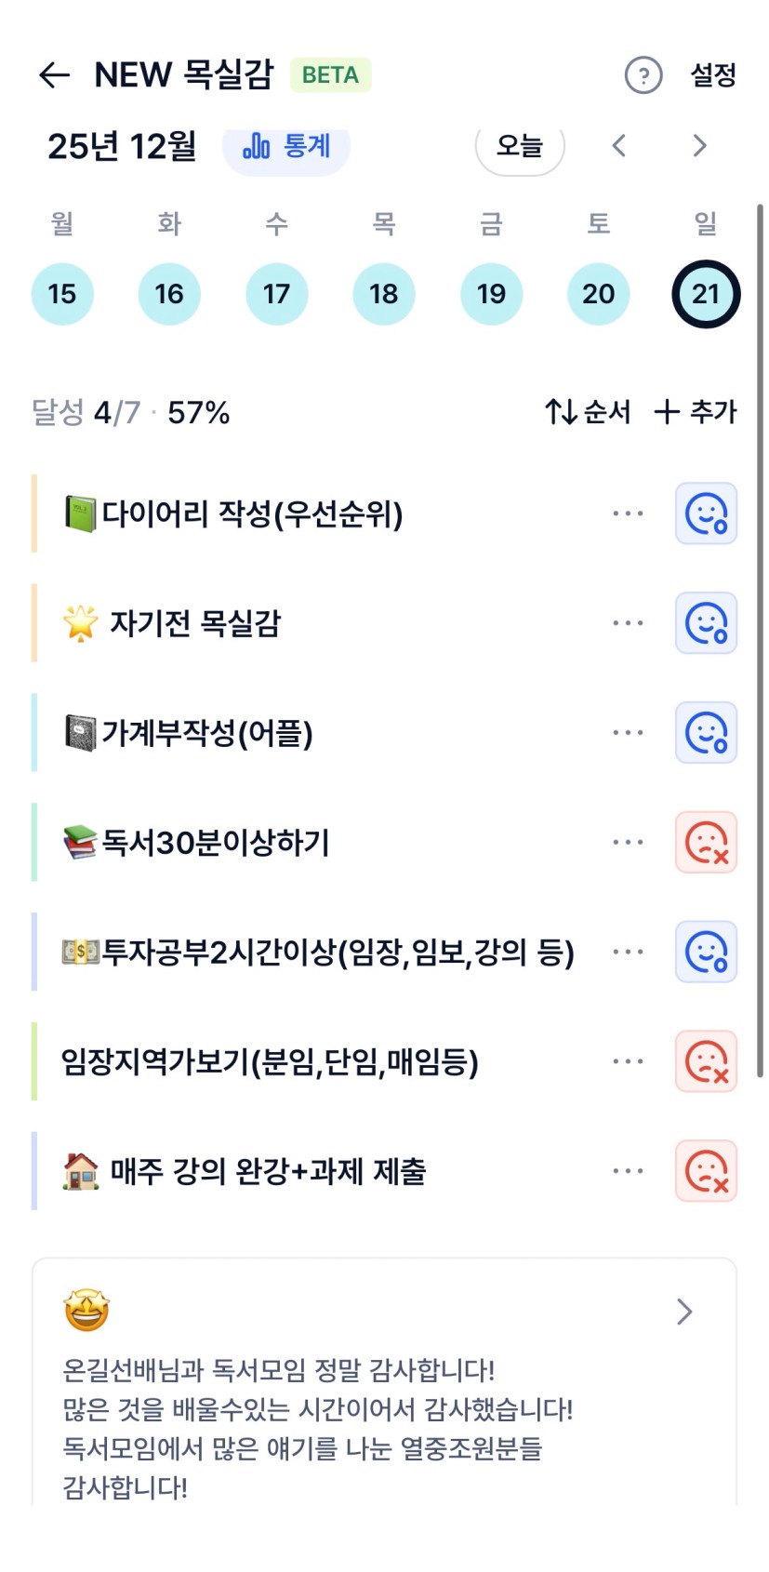Toggle completion status for 임장지역가보기
This screenshot has height=1572, width=769.
click(706, 1061)
